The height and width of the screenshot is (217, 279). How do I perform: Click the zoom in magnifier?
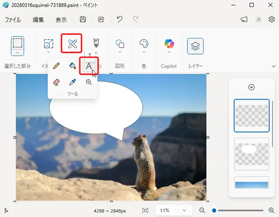pos(272,210)
